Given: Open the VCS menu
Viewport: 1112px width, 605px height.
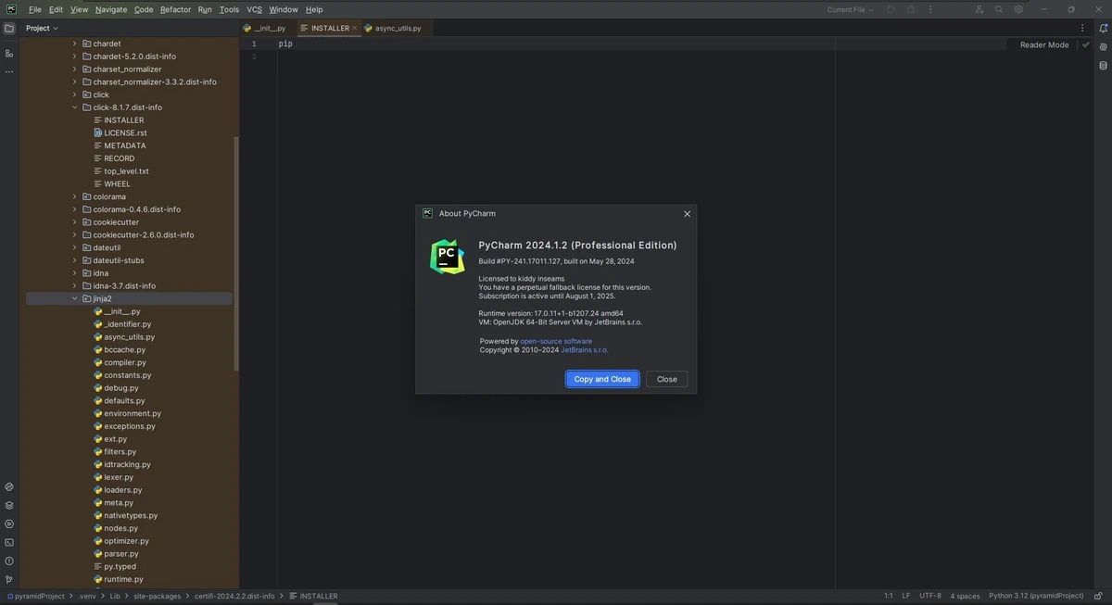Looking at the screenshot, I should point(254,9).
